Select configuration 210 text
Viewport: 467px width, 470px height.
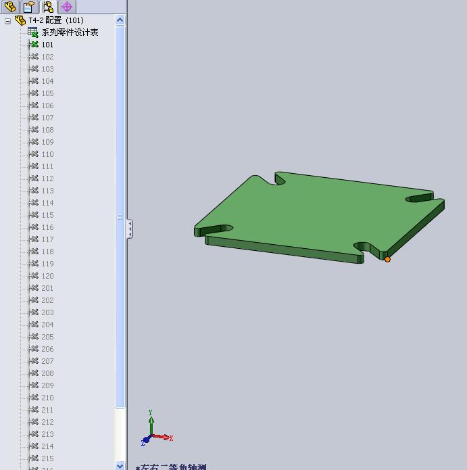point(47,398)
